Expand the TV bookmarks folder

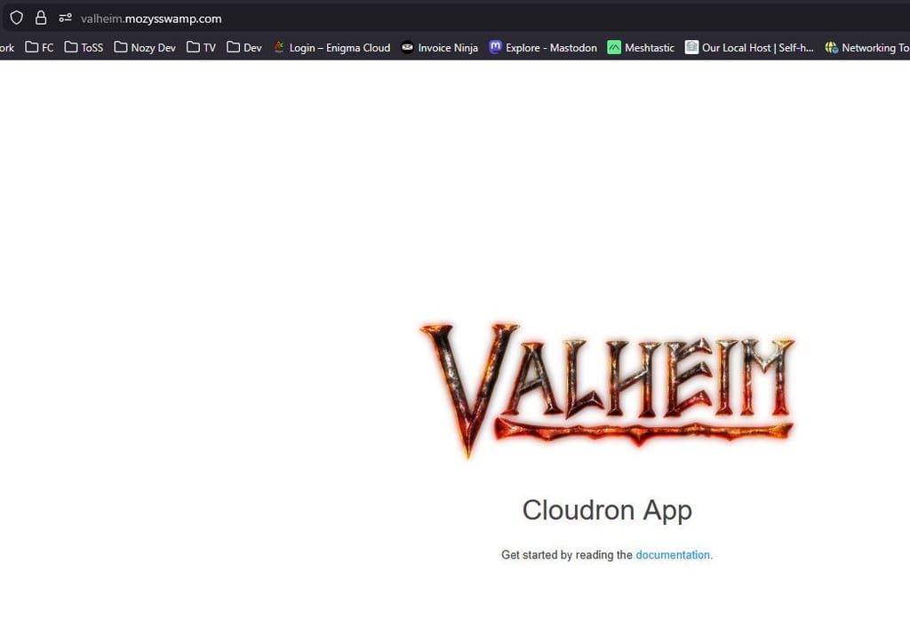[x=202, y=48]
